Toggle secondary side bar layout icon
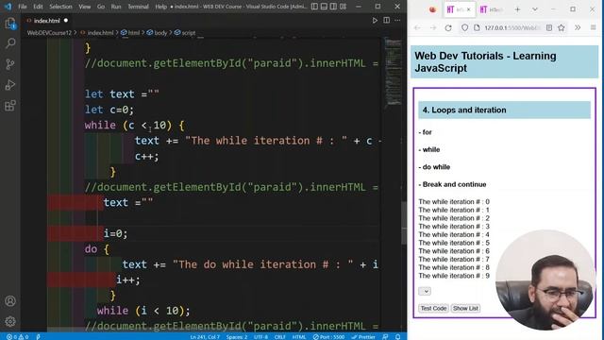Screen dimensions: 604x340 tap(333, 7)
